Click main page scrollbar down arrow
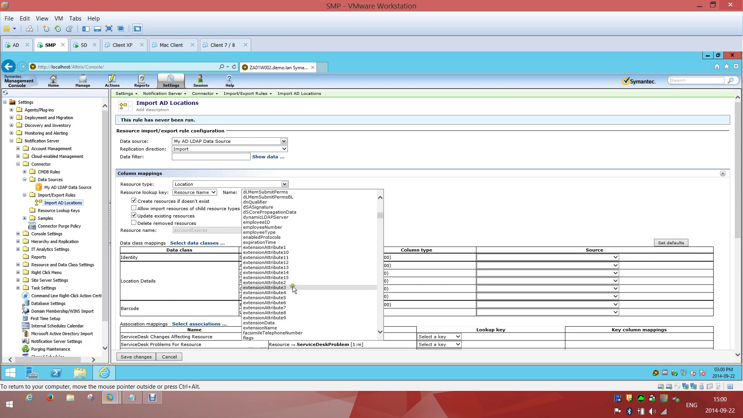743x418 pixels. (x=738, y=354)
